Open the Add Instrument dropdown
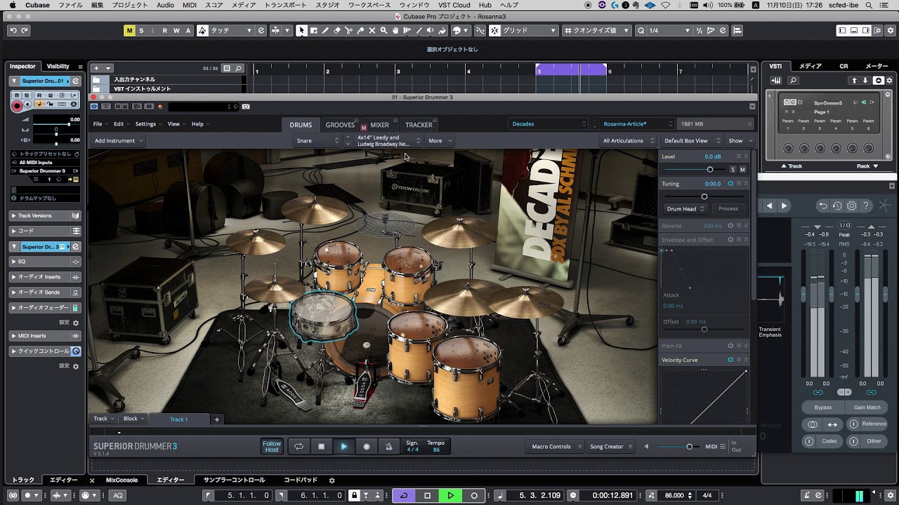 pyautogui.click(x=119, y=140)
